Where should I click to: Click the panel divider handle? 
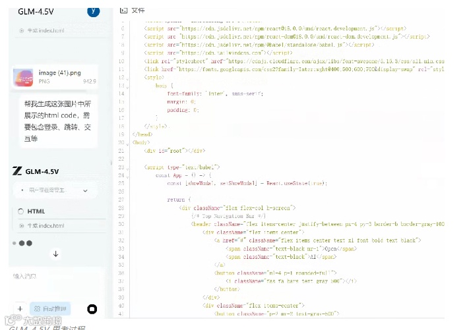tap(111, 163)
